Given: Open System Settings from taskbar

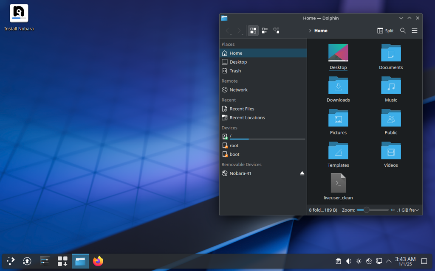Looking at the screenshot, I should pos(45,261).
